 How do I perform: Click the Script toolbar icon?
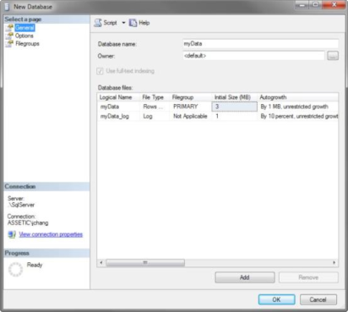98,23
